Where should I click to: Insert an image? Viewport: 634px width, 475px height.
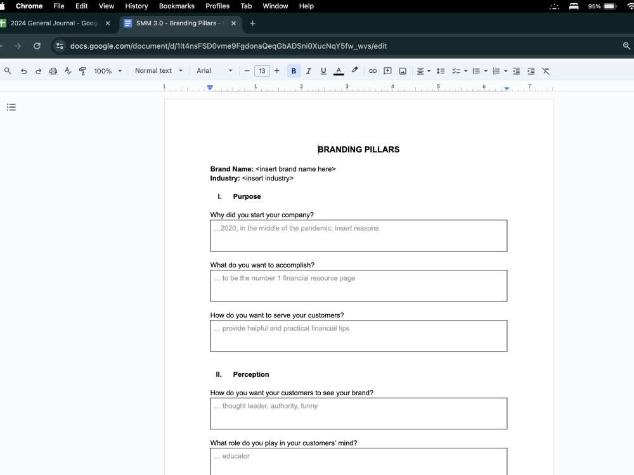coord(403,71)
